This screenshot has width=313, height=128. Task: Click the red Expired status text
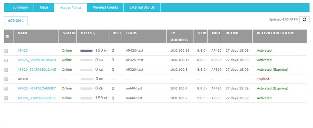coord(263,79)
